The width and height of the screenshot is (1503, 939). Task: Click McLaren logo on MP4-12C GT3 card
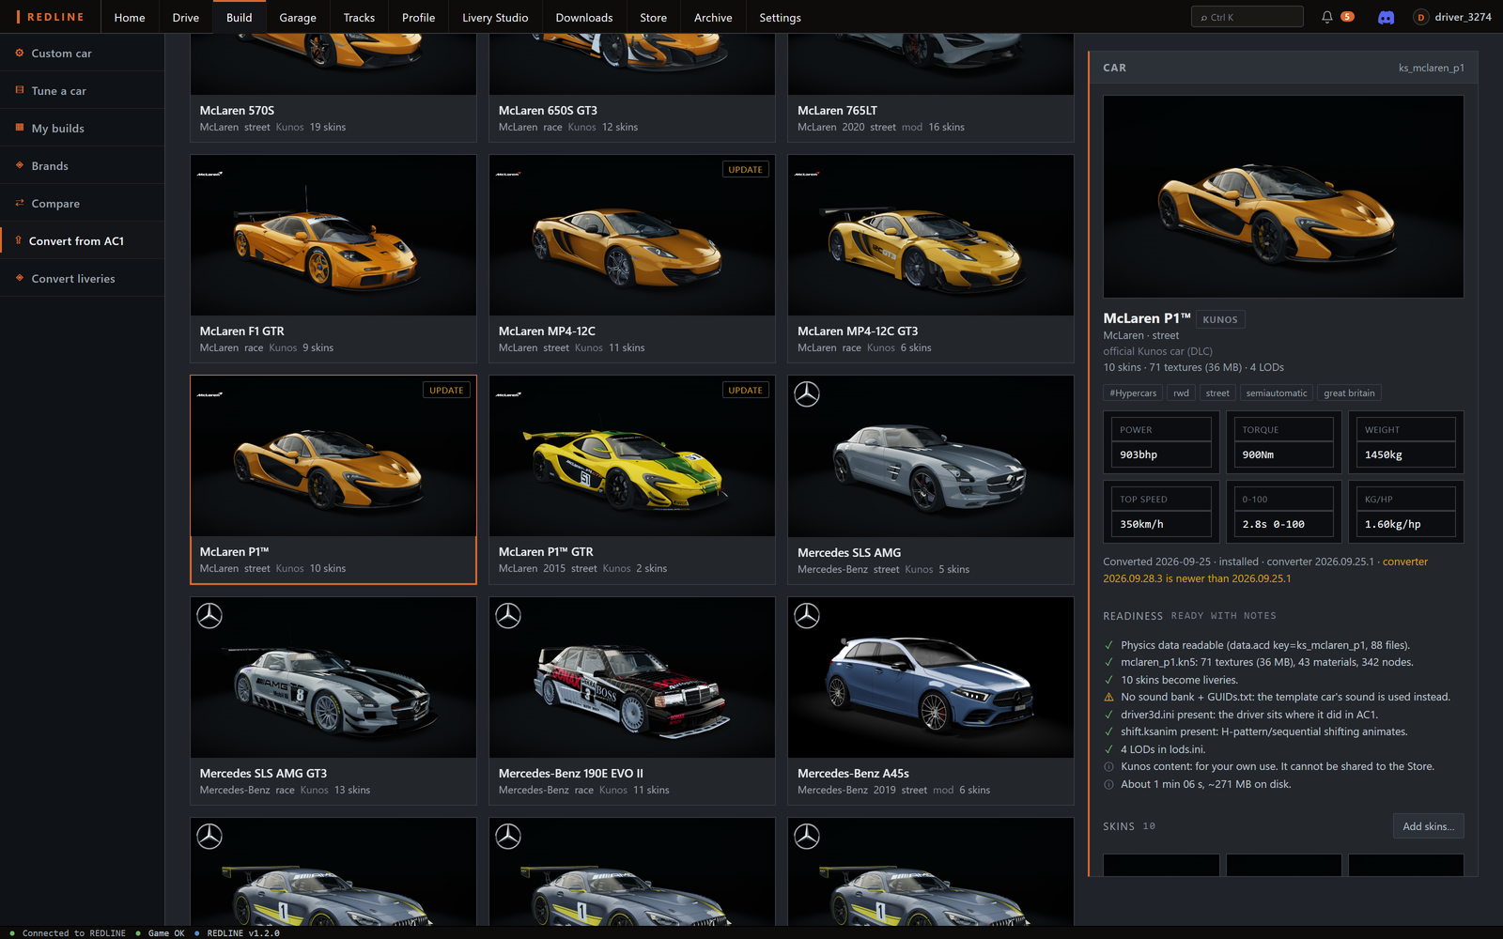click(807, 174)
